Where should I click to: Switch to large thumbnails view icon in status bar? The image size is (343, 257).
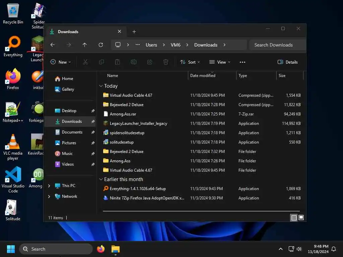pyautogui.click(x=301, y=218)
